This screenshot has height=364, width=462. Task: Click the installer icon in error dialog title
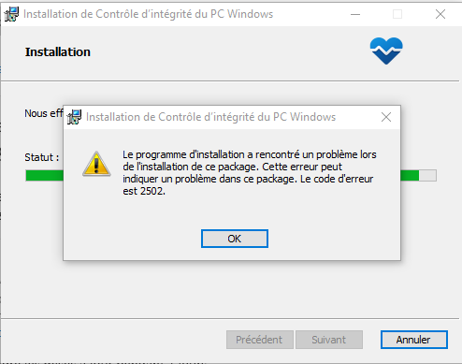pyautogui.click(x=74, y=117)
